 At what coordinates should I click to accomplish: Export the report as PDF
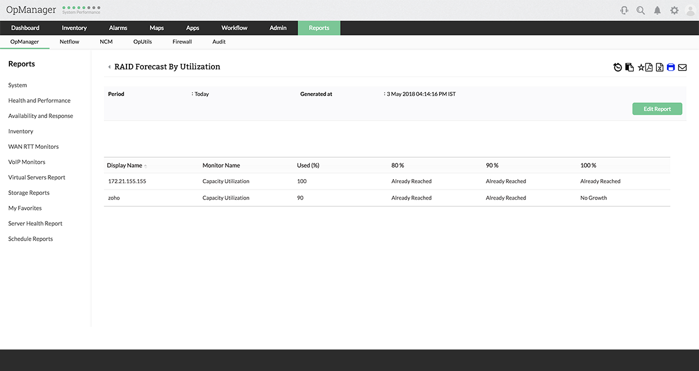click(x=649, y=67)
